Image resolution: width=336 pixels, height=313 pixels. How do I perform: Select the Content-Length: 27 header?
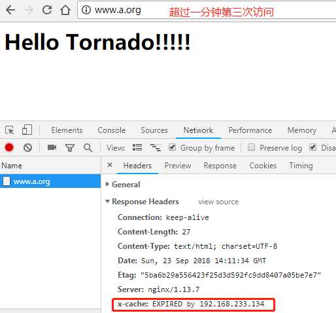pyautogui.click(x=154, y=232)
